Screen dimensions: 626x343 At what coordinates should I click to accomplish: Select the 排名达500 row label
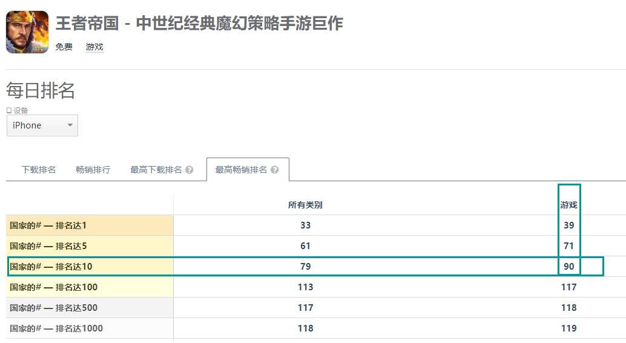click(x=53, y=308)
